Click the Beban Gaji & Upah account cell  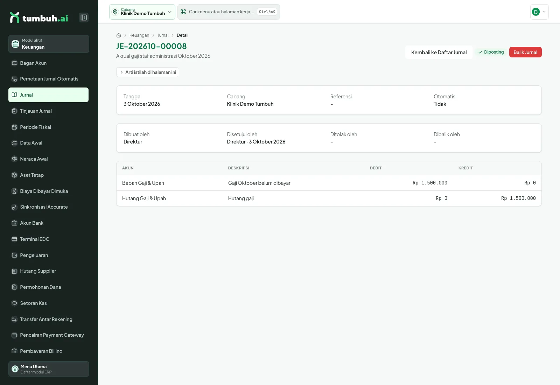(143, 183)
